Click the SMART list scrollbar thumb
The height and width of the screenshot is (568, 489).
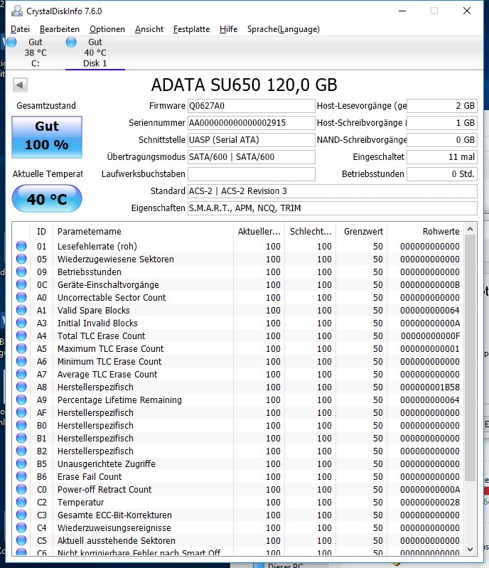[470, 358]
